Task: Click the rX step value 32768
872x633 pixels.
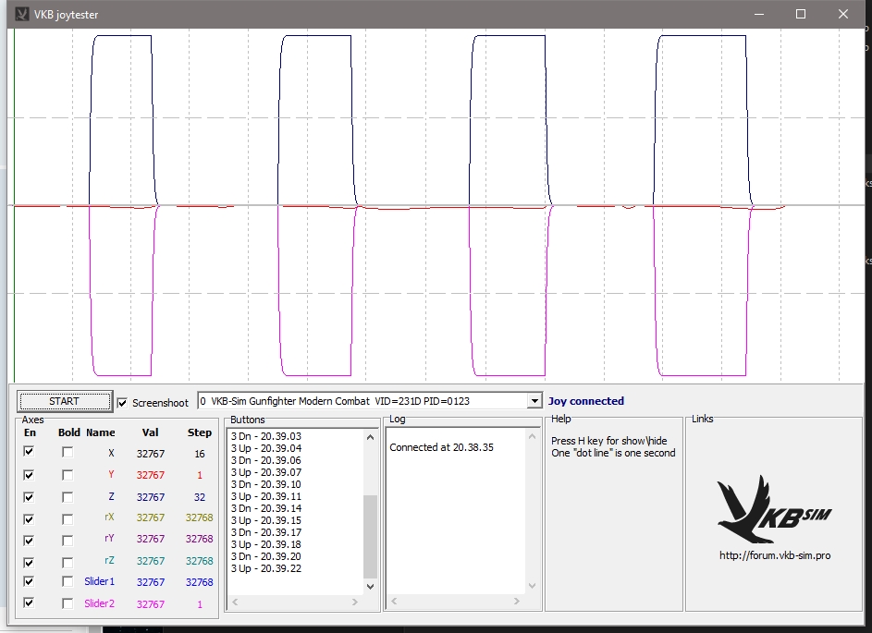Action: pos(199,517)
